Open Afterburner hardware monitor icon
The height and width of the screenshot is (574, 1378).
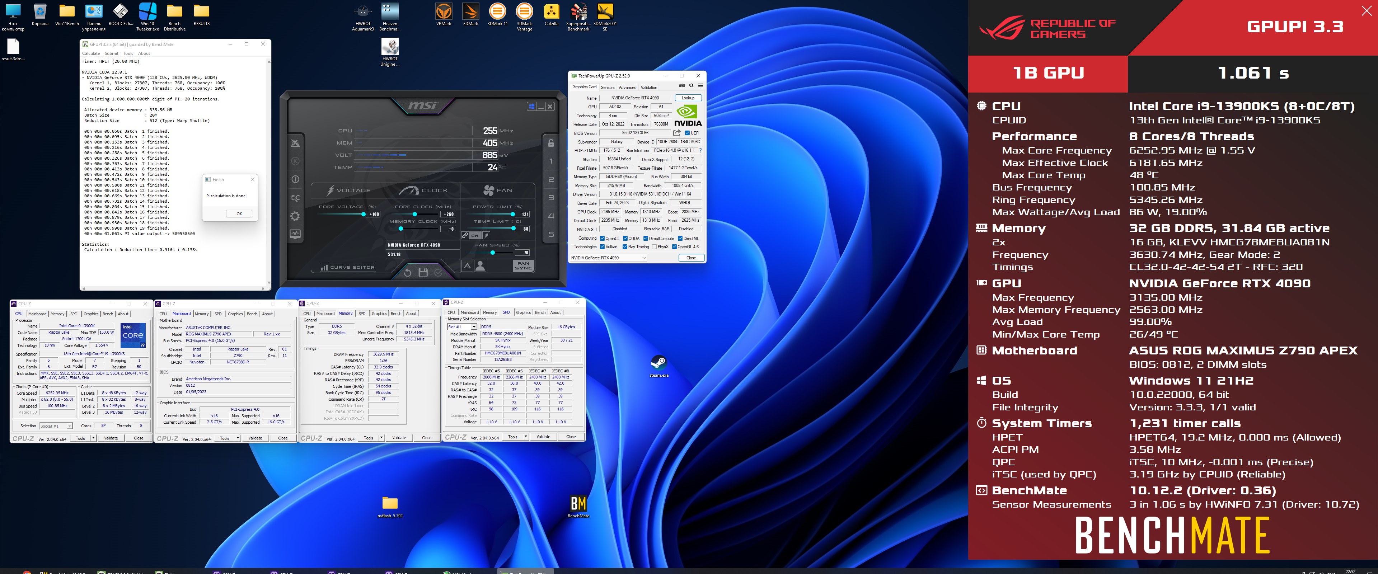[295, 234]
